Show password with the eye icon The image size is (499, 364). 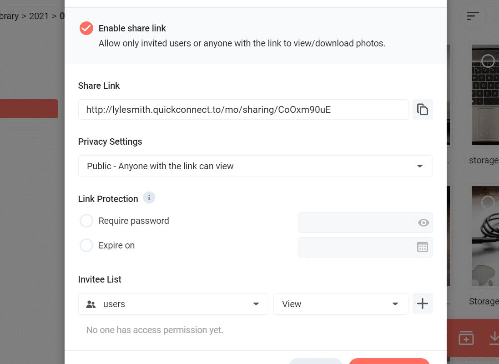pos(423,222)
